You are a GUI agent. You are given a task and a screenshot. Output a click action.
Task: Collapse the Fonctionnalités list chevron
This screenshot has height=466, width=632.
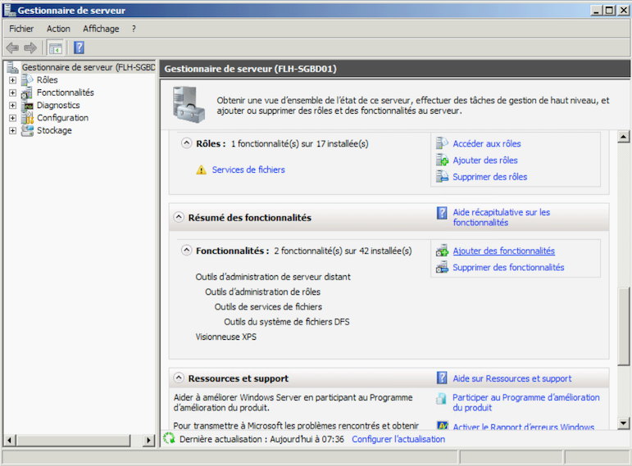(186, 250)
